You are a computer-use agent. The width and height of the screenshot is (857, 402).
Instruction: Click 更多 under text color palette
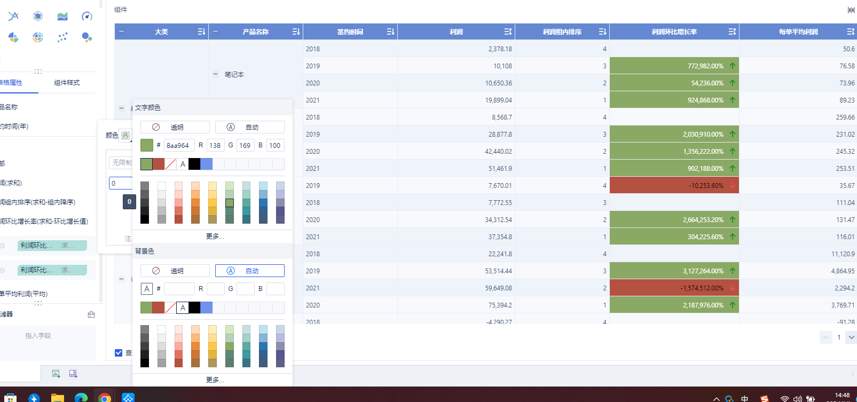pyautogui.click(x=214, y=236)
